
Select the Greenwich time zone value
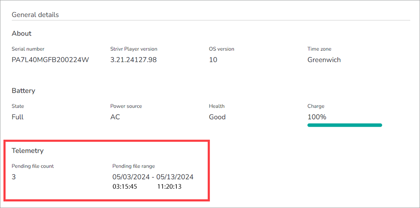(324, 60)
